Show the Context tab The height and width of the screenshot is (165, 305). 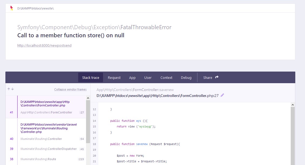pos(166,78)
